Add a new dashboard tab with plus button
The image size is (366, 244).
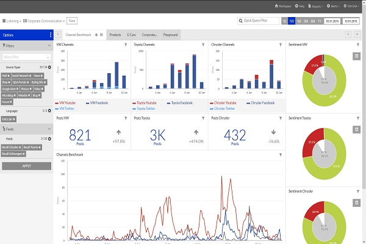(x=357, y=34)
